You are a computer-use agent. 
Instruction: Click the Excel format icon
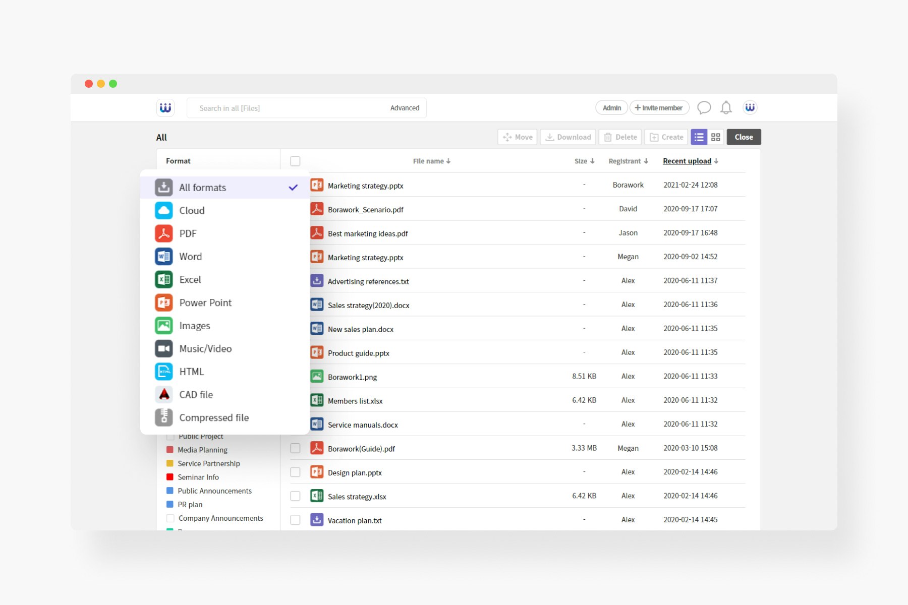(x=164, y=279)
